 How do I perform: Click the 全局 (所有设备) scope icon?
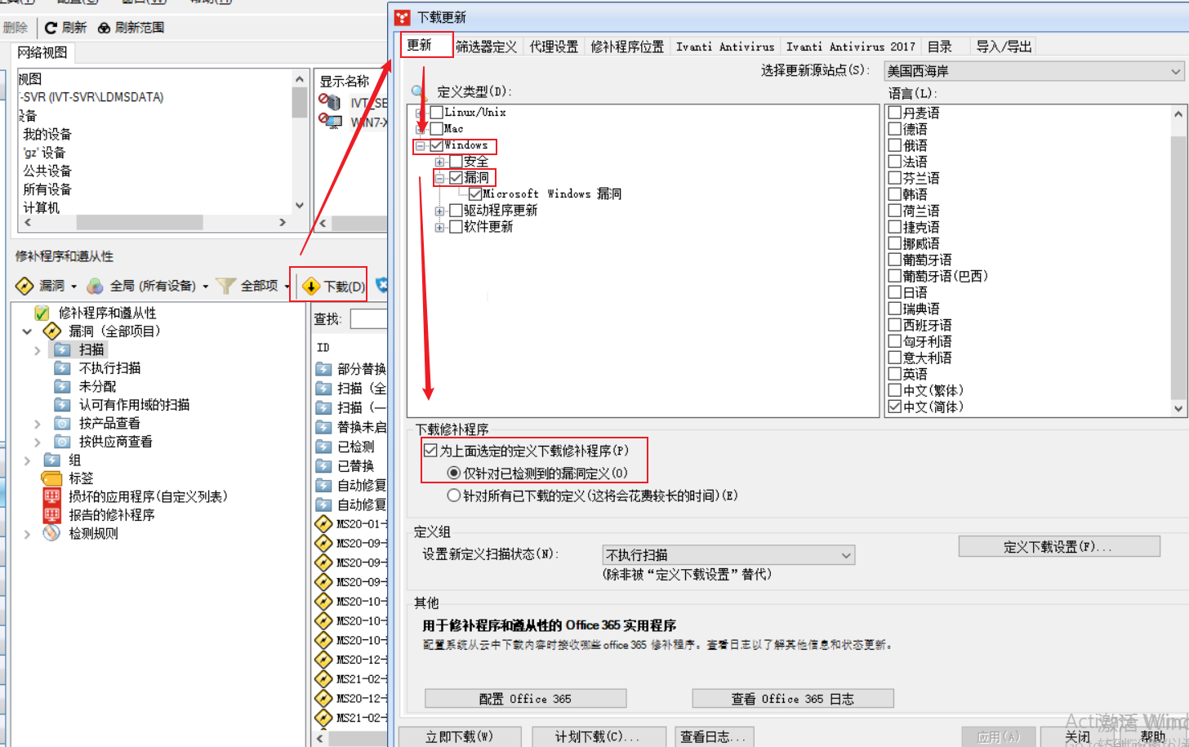(x=96, y=286)
